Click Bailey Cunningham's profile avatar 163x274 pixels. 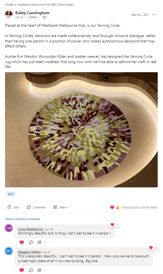pos(9,14)
